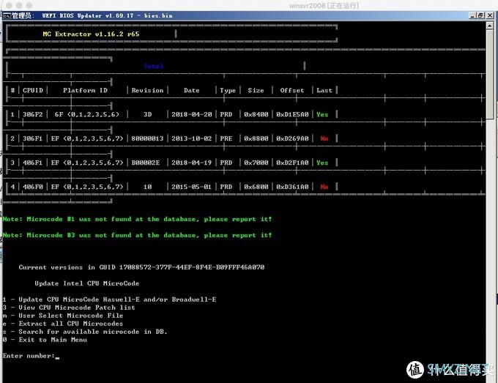
Task: Click the scroll-up arrow of the console scrollbar
Action: click(x=489, y=26)
